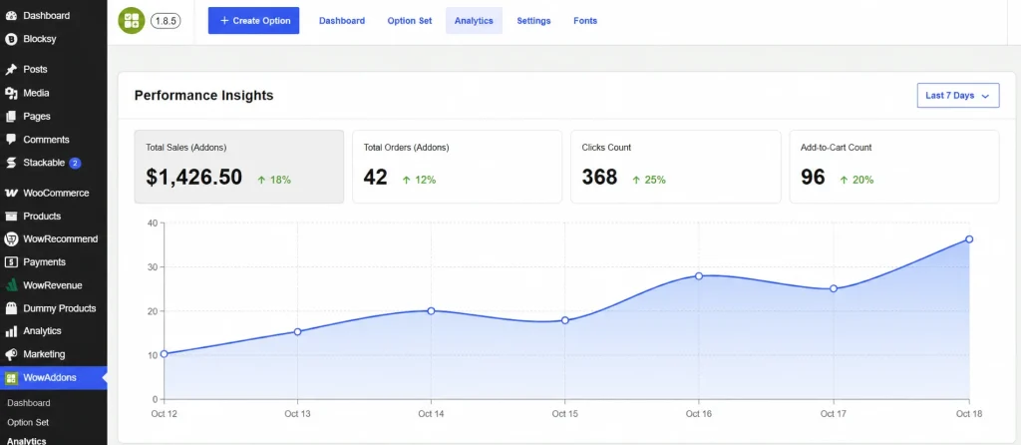
Task: Open the WowRevenue menu item
Action: pyautogui.click(x=54, y=285)
